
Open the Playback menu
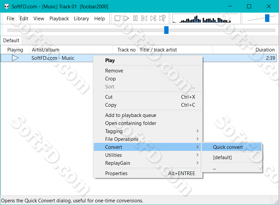coord(59,19)
